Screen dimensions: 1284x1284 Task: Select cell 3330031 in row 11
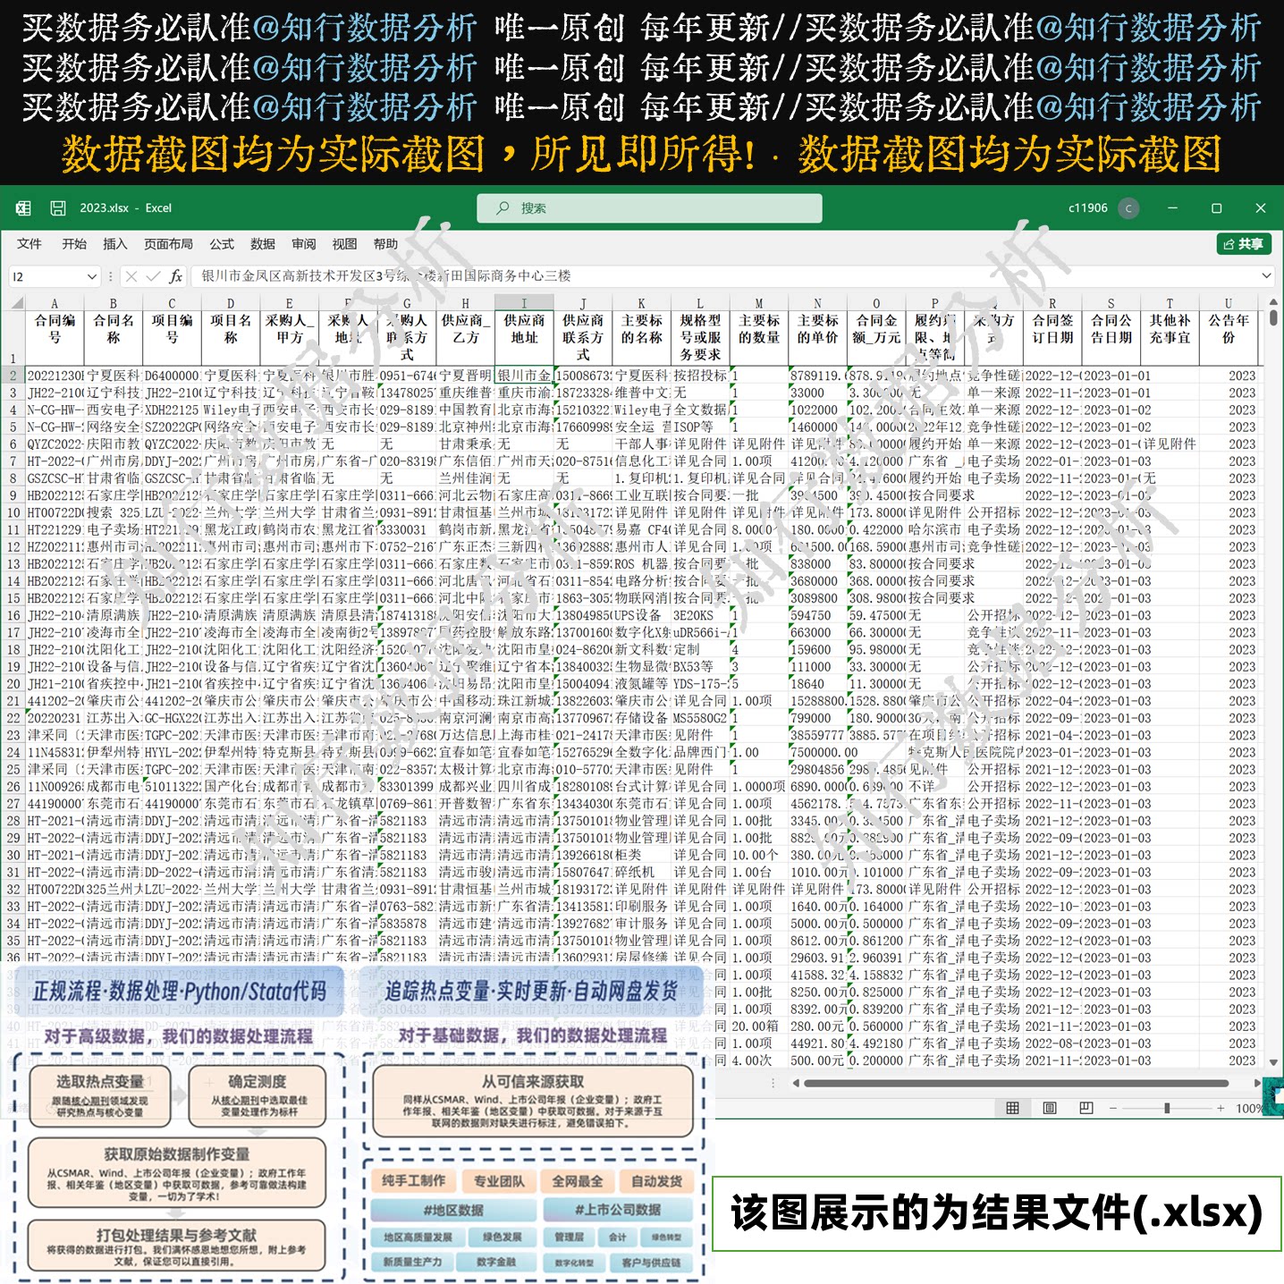pyautogui.click(x=407, y=530)
